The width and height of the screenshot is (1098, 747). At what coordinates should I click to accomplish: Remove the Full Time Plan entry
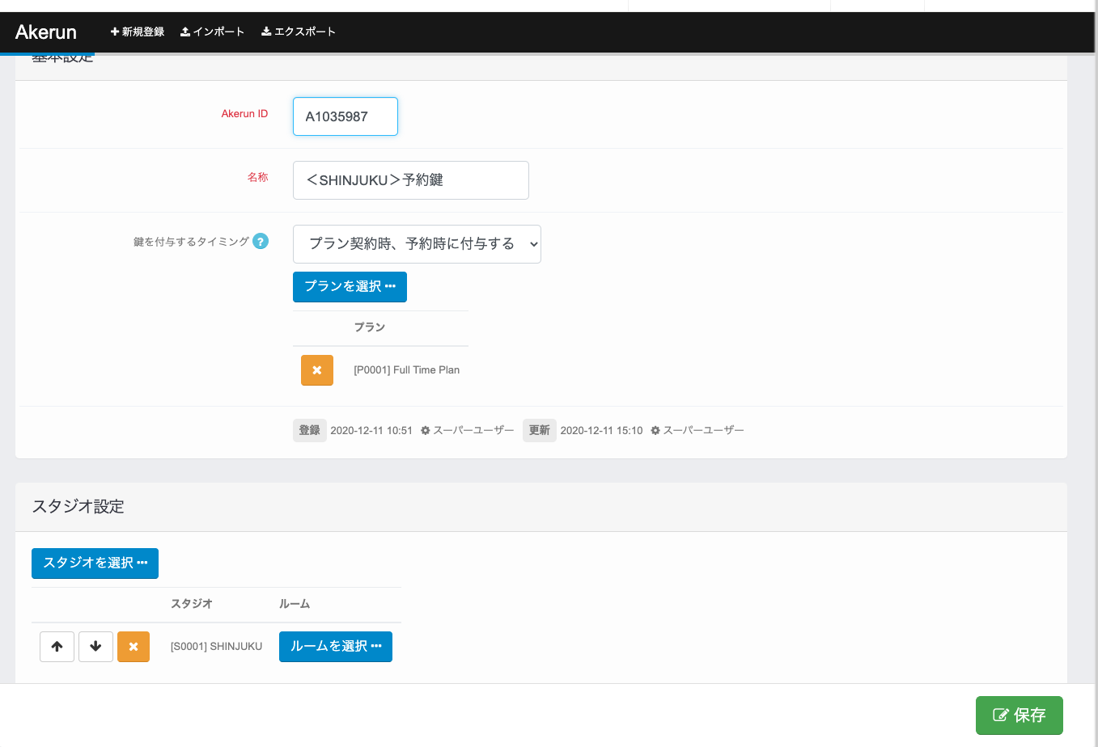[x=317, y=370]
